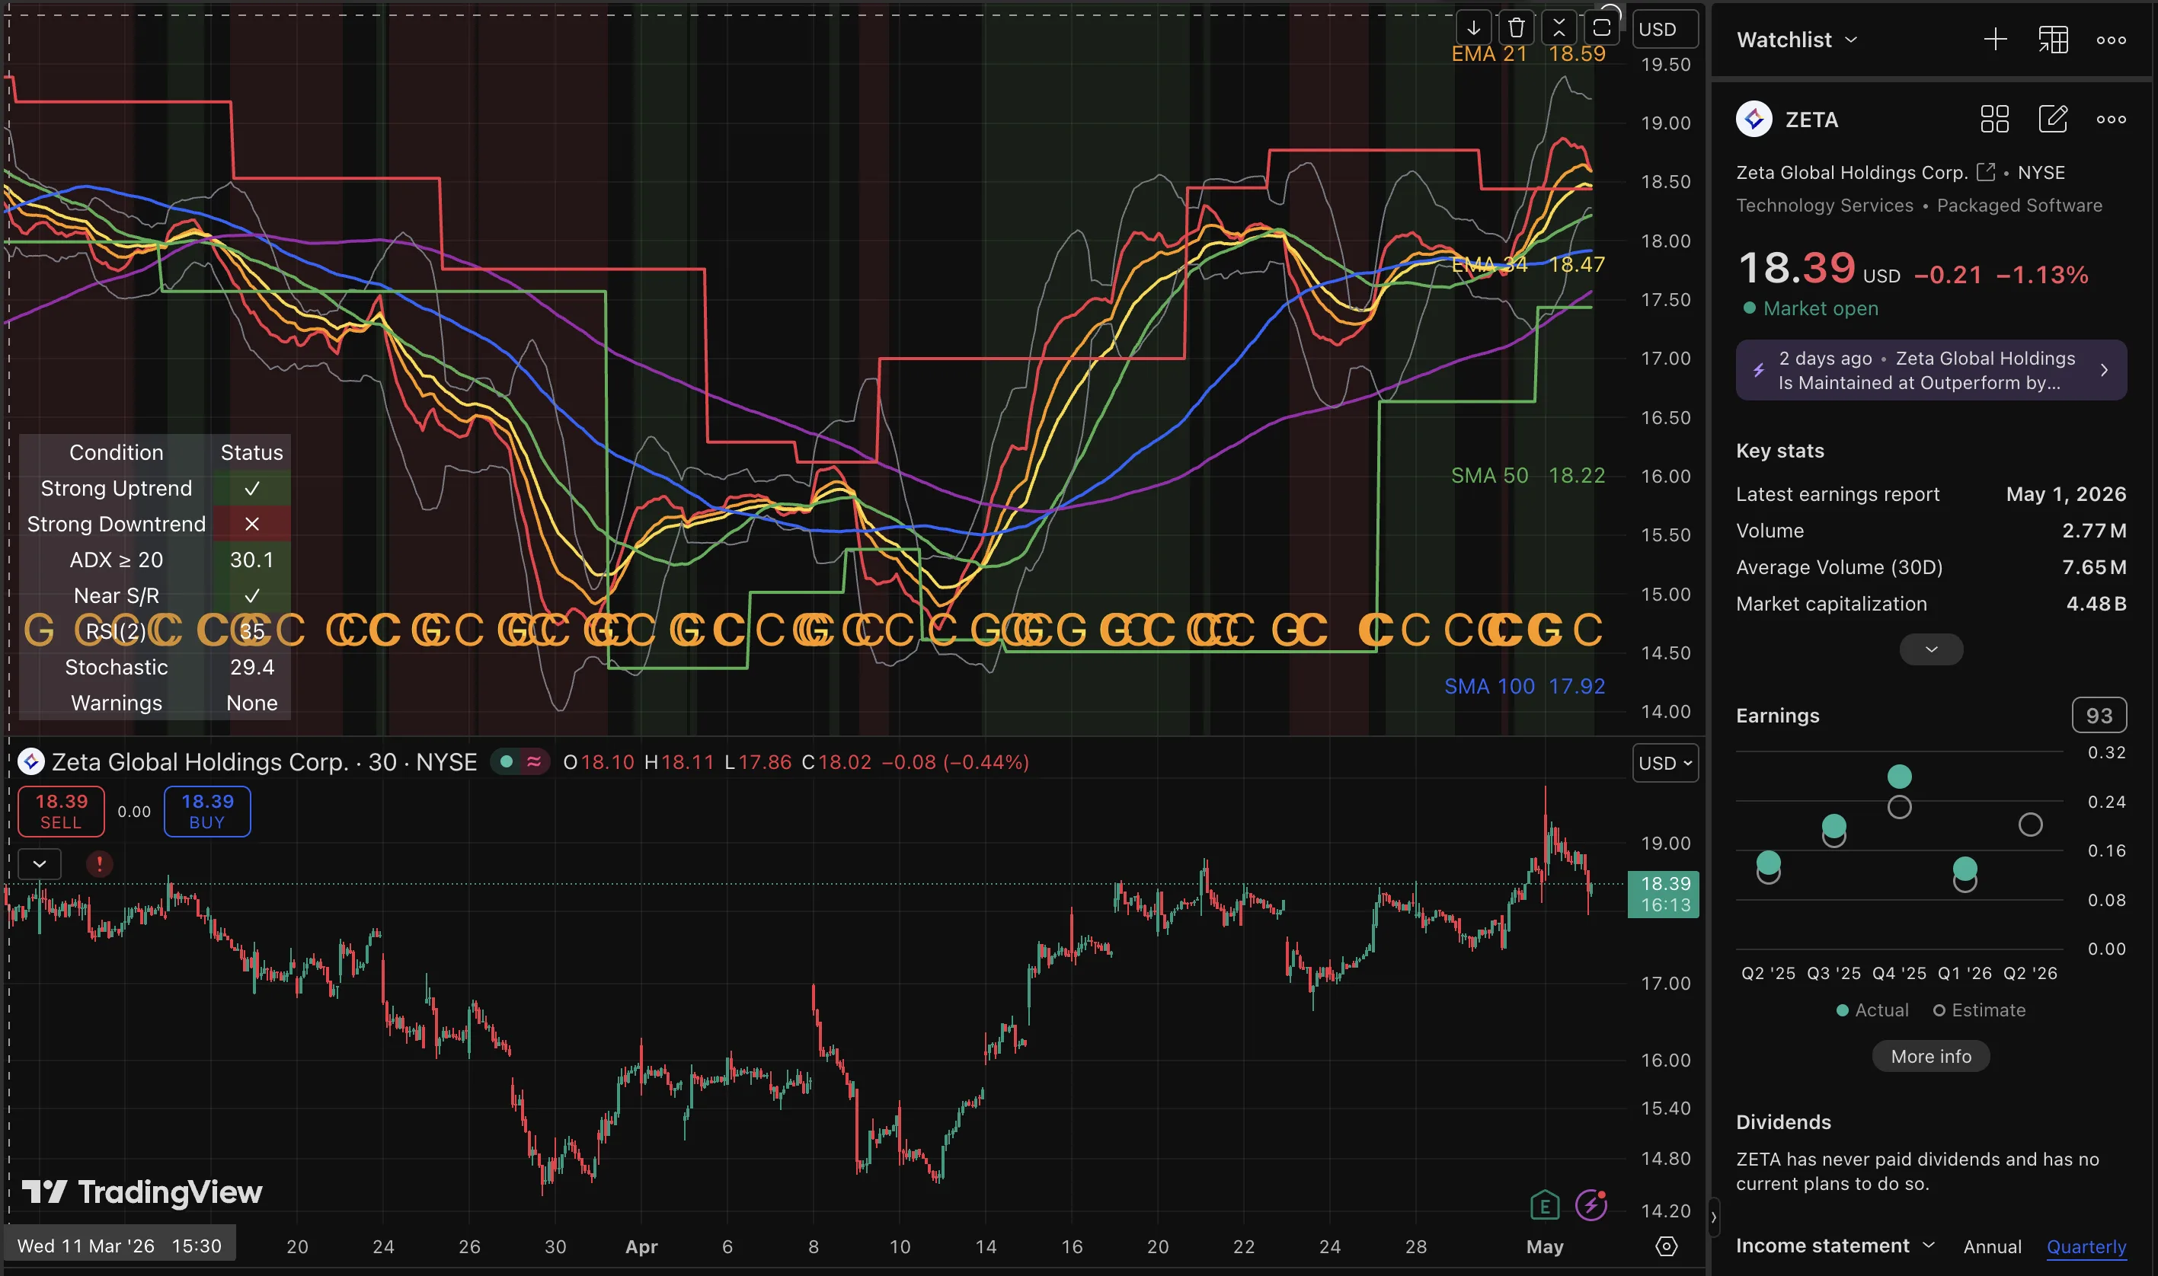
Task: Click the ZETA logo in details panel
Action: coord(1754,119)
